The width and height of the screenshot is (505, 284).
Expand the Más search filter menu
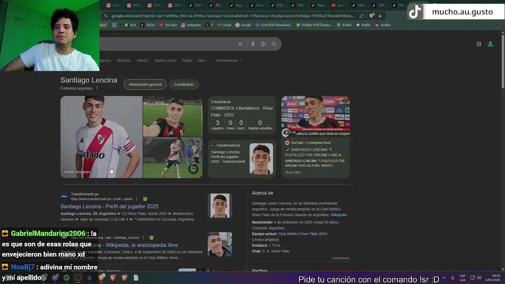tap(203, 60)
